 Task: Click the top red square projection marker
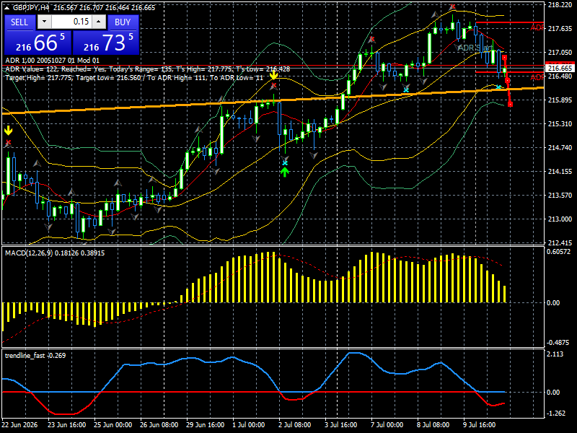(504, 58)
